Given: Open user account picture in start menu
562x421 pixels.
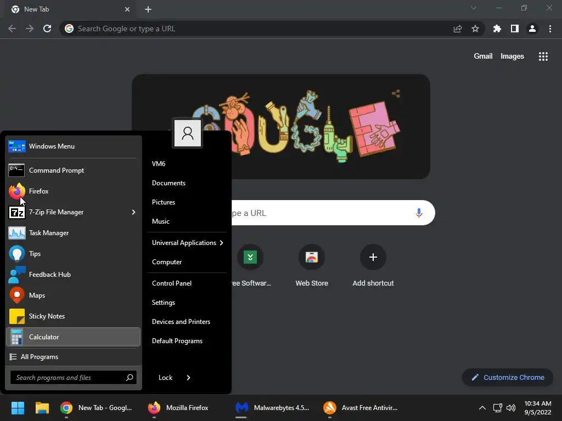Looking at the screenshot, I should pyautogui.click(x=188, y=133).
